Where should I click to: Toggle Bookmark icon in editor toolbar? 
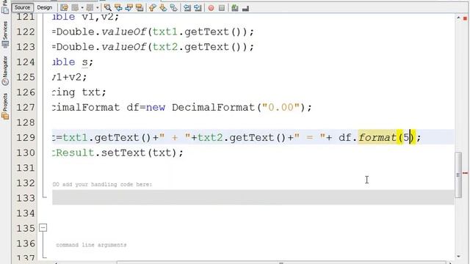pos(173,8)
